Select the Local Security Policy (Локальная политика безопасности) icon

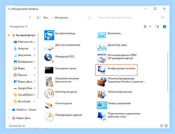(49, 82)
